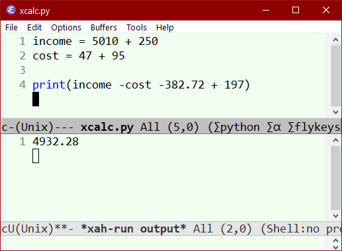
Task: Click the word cost on line 2
Action: point(46,55)
